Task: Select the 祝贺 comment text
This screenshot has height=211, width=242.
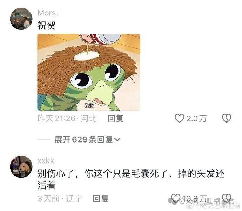Action: pos(46,26)
